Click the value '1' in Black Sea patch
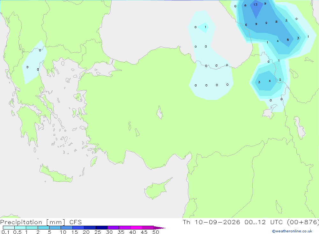The height and width of the screenshot is (234, 319). tap(205, 27)
